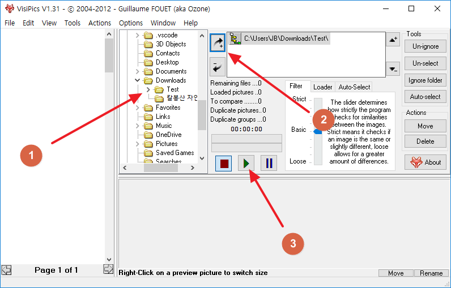Remove the folder from the path list
The width and height of the screenshot is (451, 288).
(x=218, y=66)
